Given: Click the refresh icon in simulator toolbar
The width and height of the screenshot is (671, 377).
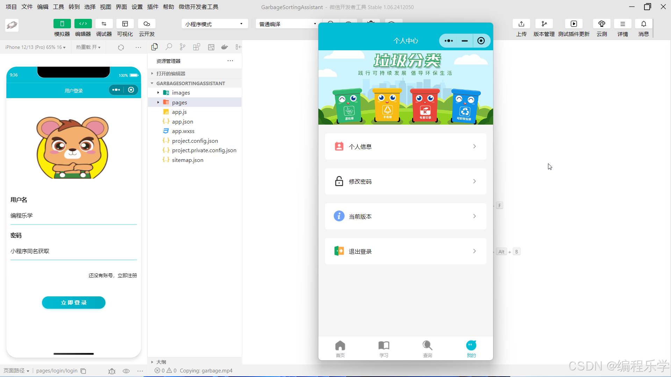Looking at the screenshot, I should tap(121, 47).
